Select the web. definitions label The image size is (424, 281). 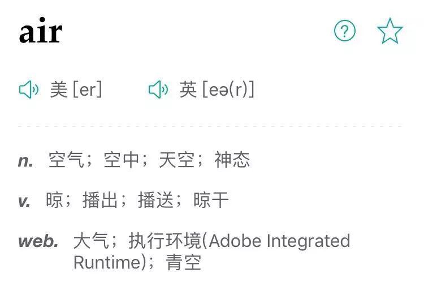(38, 241)
